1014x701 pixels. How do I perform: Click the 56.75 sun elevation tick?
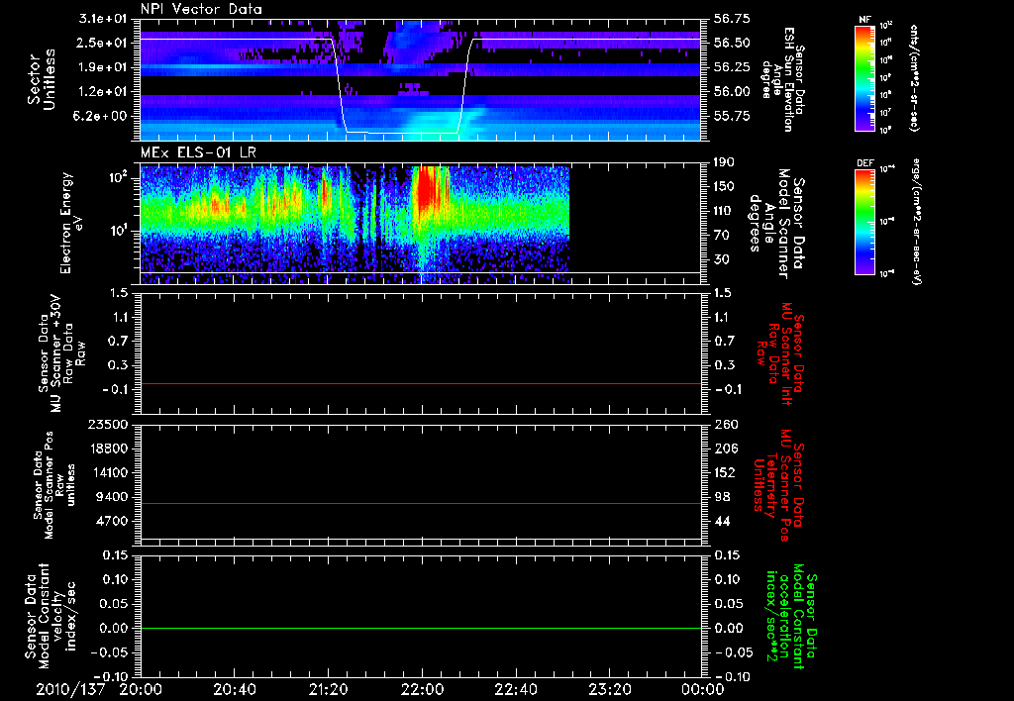click(732, 19)
